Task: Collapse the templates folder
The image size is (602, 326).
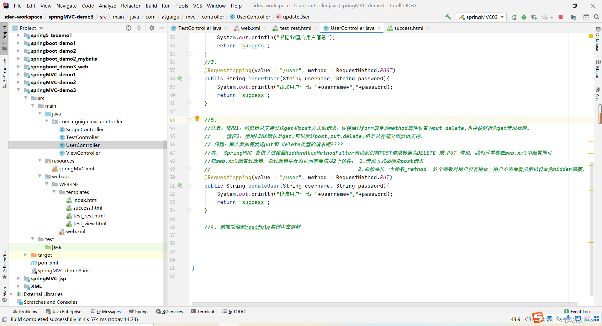Action: 54,192
